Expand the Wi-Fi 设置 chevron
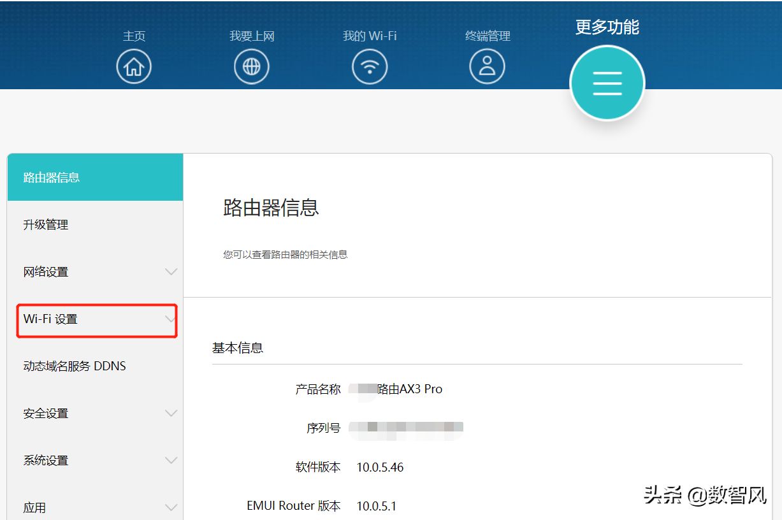This screenshot has width=782, height=520. [171, 319]
